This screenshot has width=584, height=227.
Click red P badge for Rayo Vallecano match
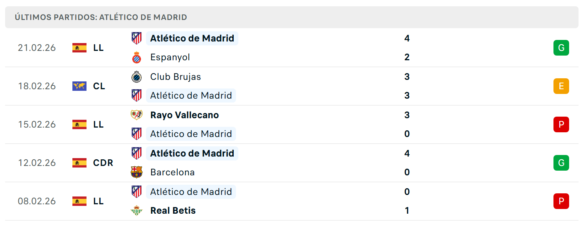(x=561, y=124)
